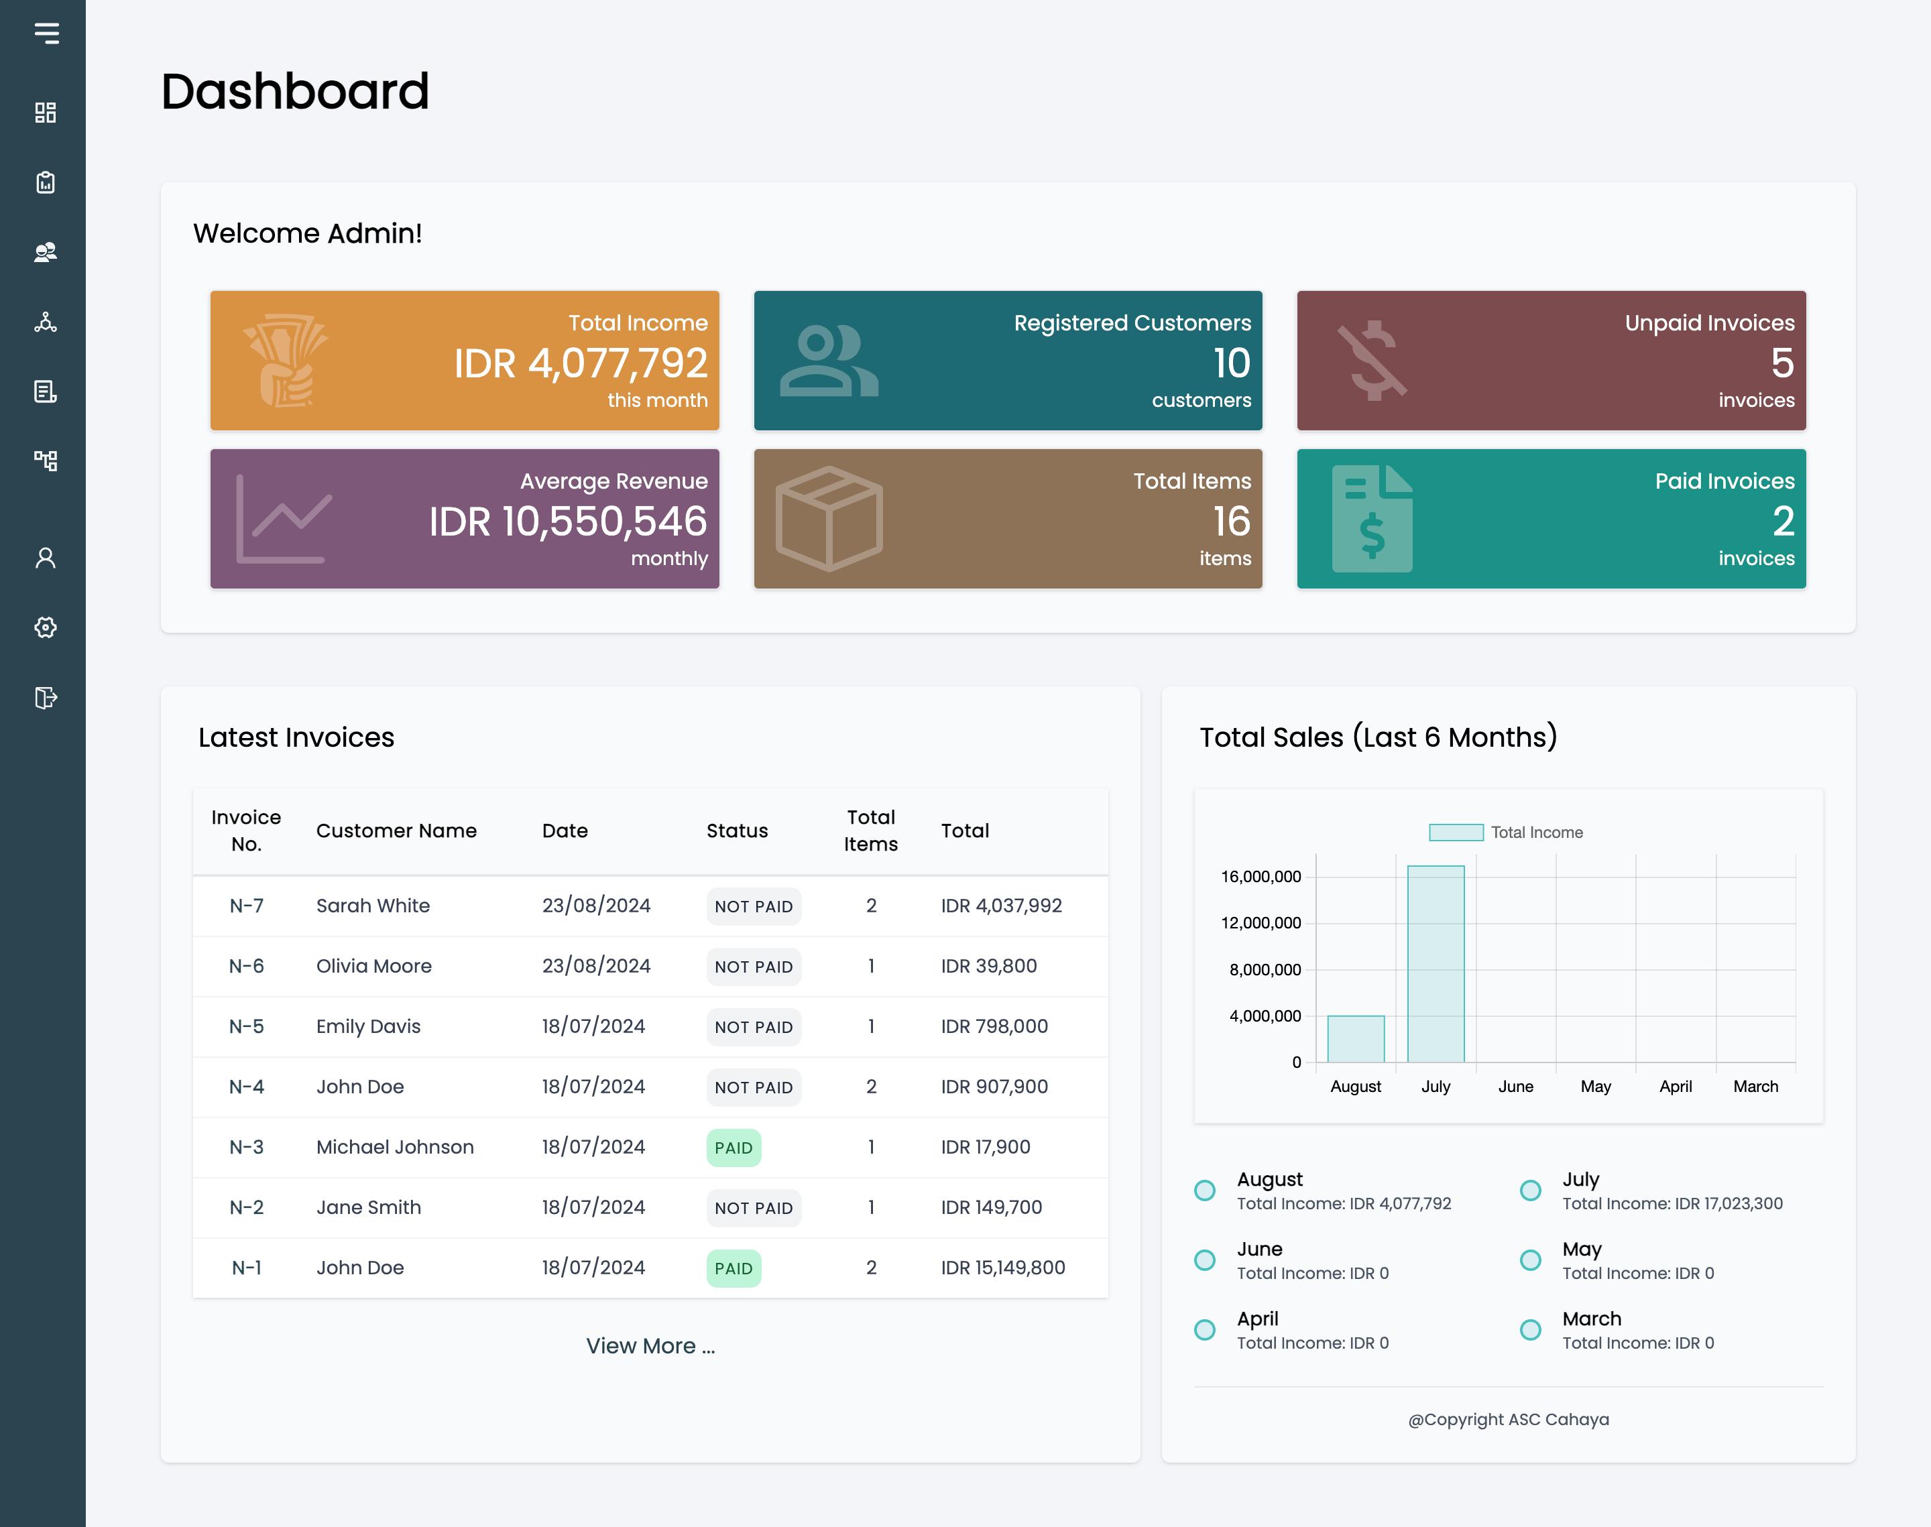Click the circle marker next to June
The height and width of the screenshot is (1527, 1931).
(1205, 1260)
